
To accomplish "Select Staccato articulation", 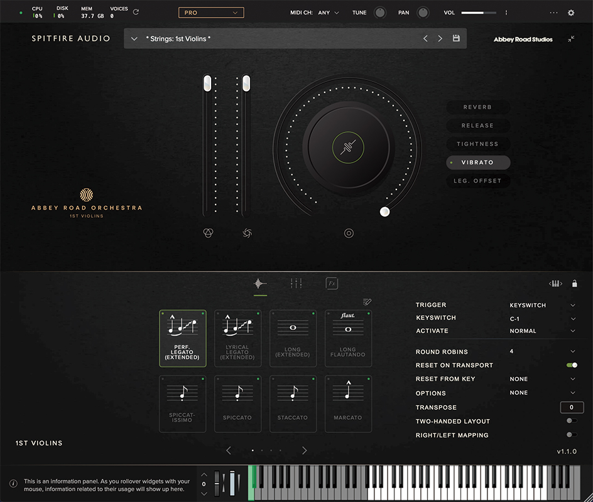I will [293, 403].
